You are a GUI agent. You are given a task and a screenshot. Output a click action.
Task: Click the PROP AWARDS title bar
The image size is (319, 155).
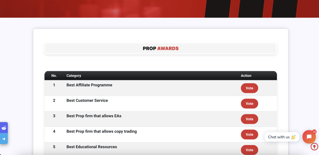coord(160,49)
